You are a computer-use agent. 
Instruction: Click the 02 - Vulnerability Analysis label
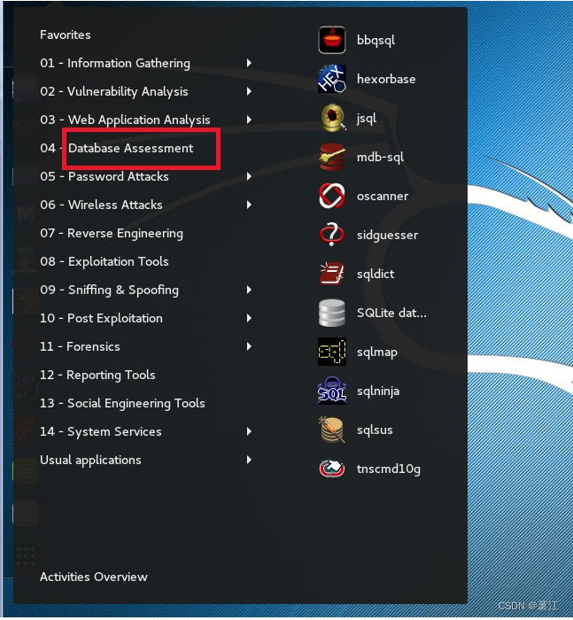coord(114,92)
